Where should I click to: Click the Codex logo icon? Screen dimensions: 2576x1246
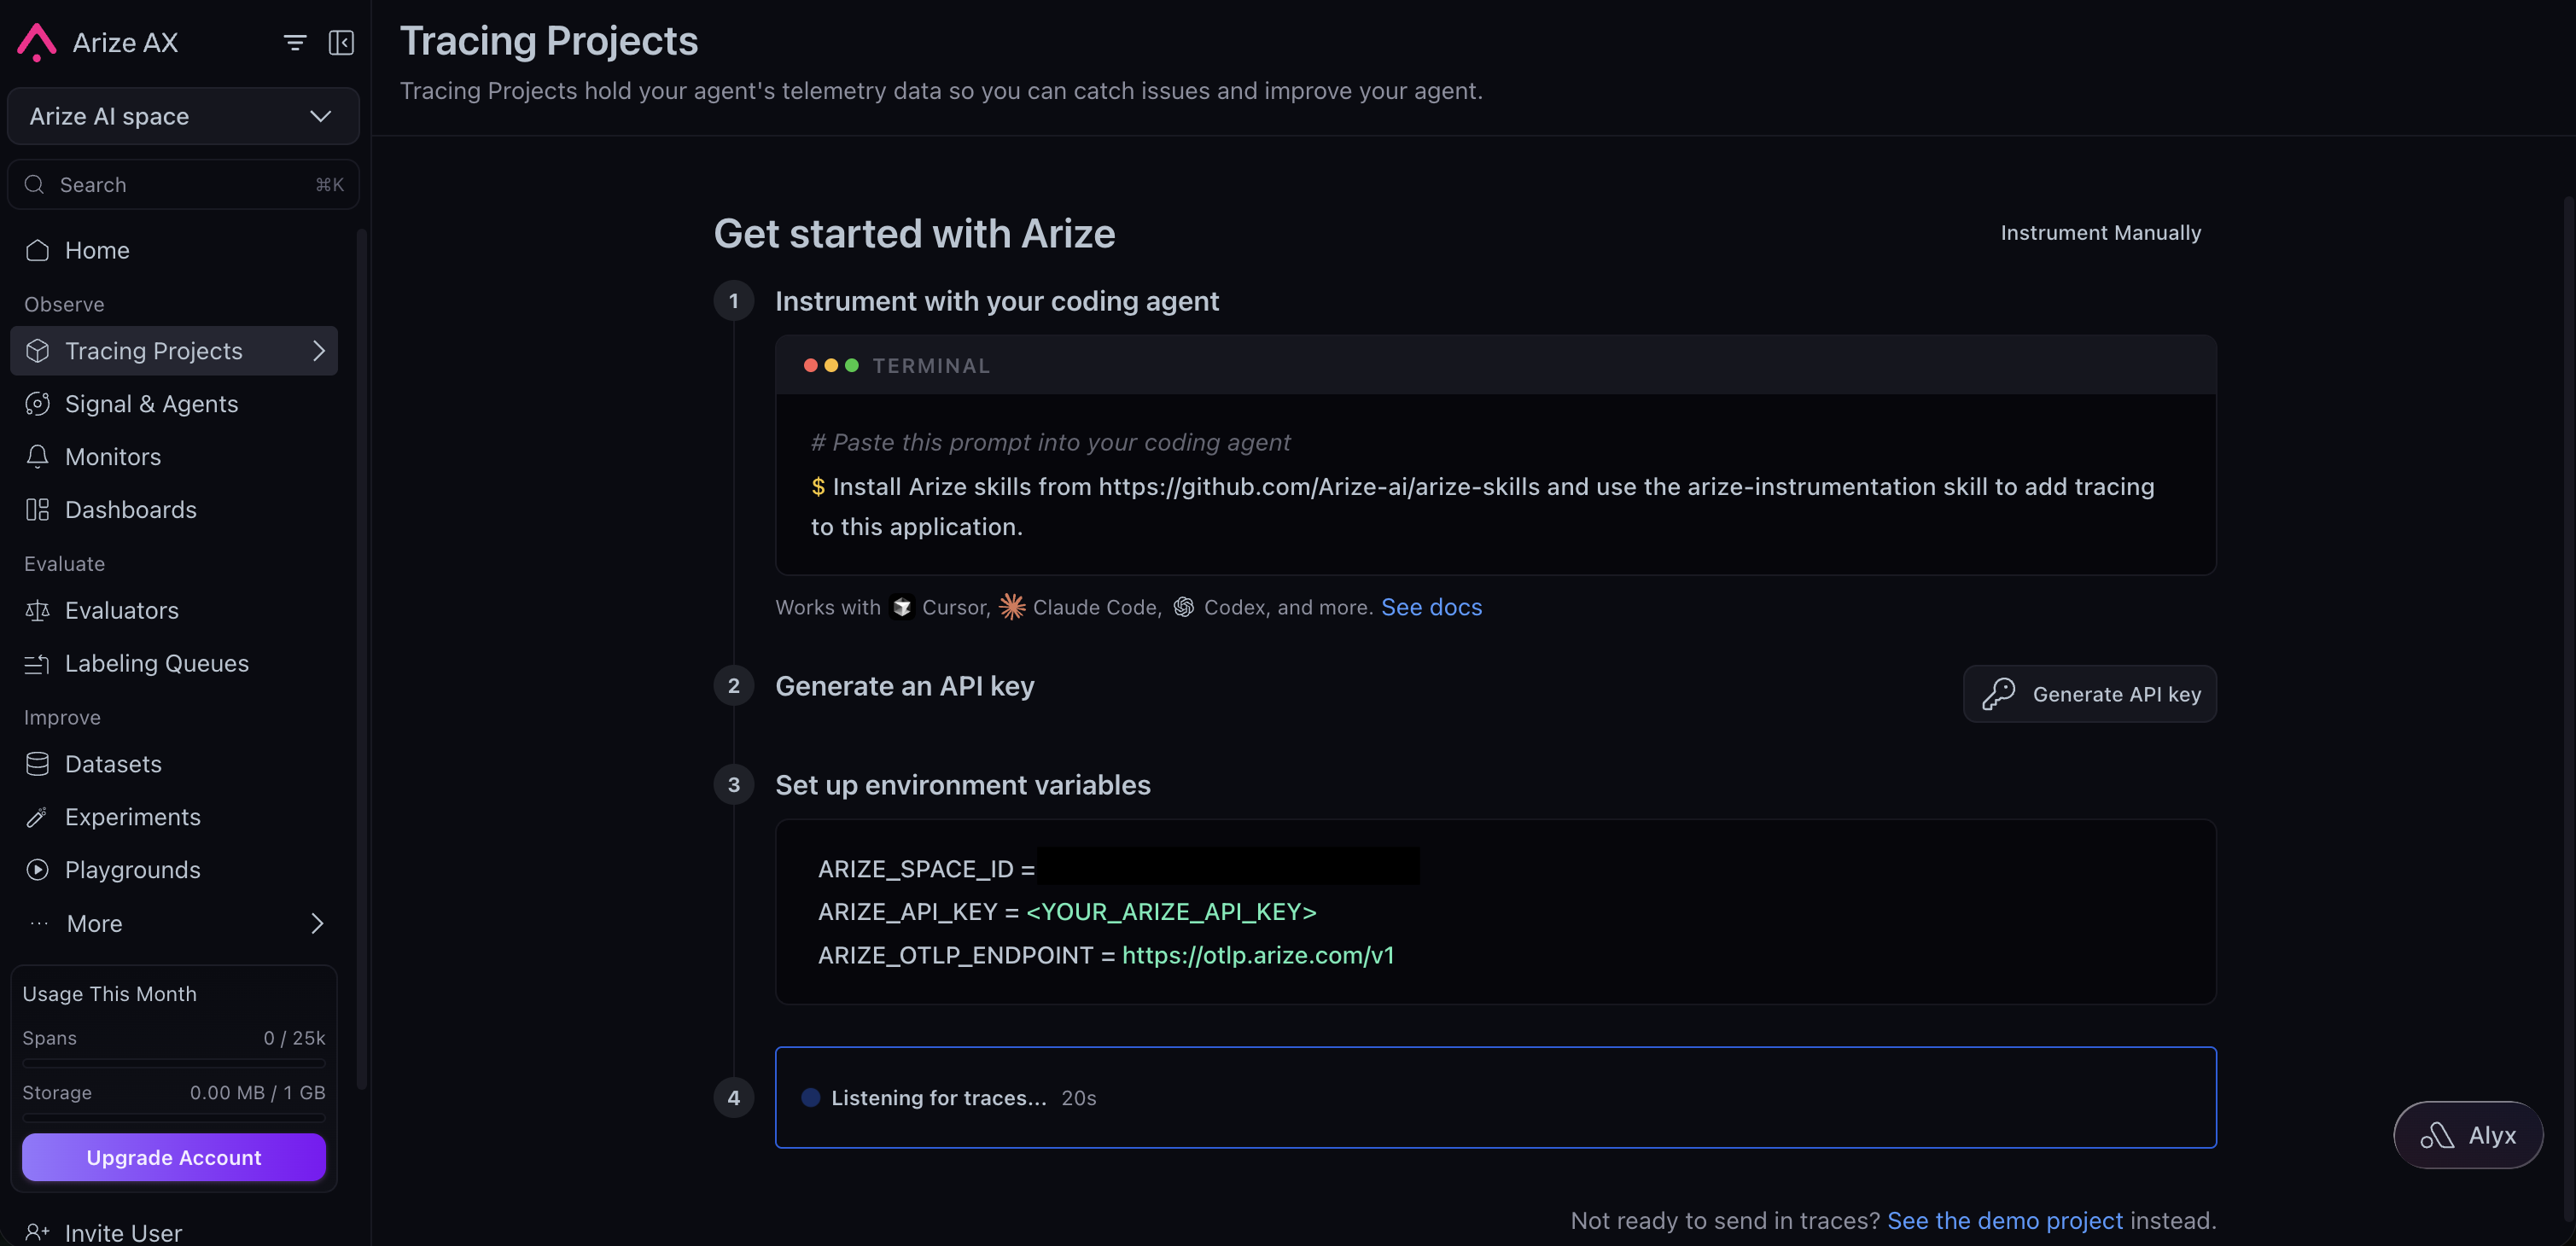1184,608
